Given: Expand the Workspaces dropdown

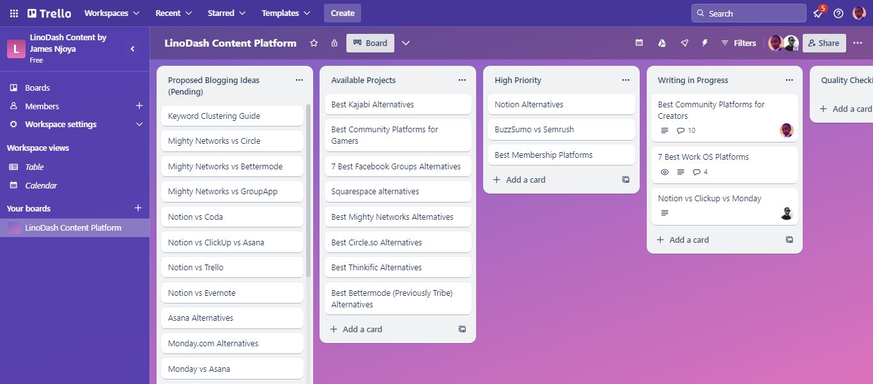Looking at the screenshot, I should click(112, 13).
